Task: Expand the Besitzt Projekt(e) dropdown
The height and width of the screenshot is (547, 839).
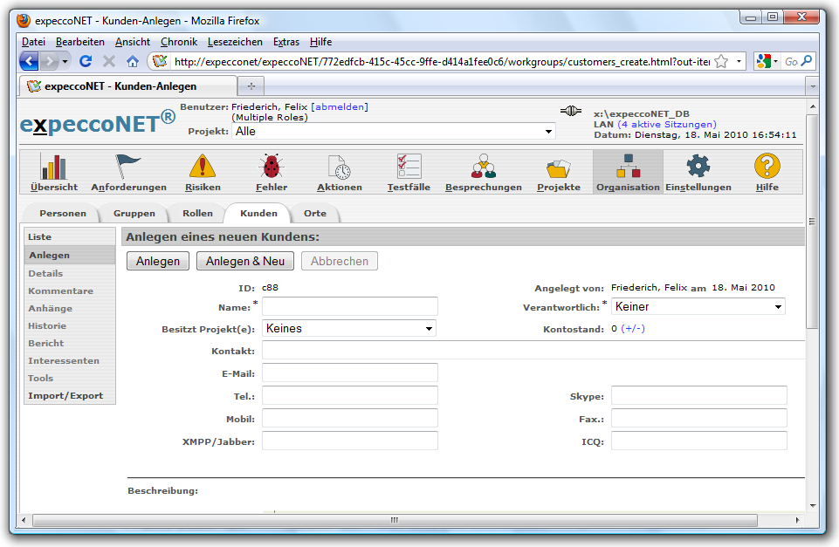Action: (348, 329)
